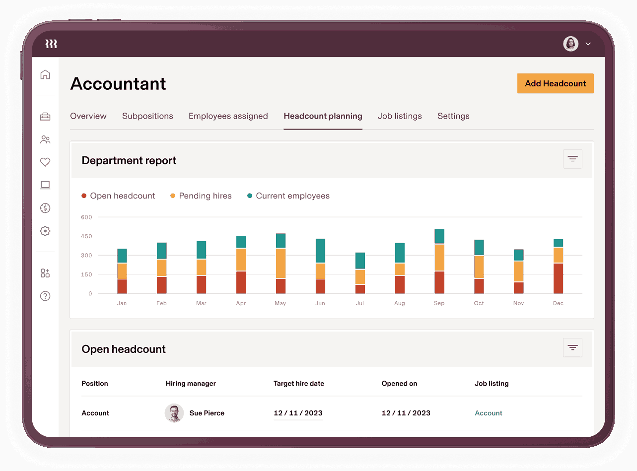The width and height of the screenshot is (637, 471).
Task: Open the Home section in the sidebar
Action: (45, 73)
